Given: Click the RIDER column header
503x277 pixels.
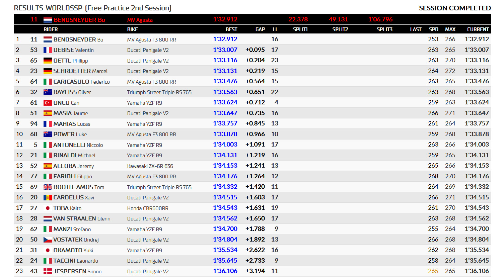Looking at the screenshot, I should click(51, 29).
